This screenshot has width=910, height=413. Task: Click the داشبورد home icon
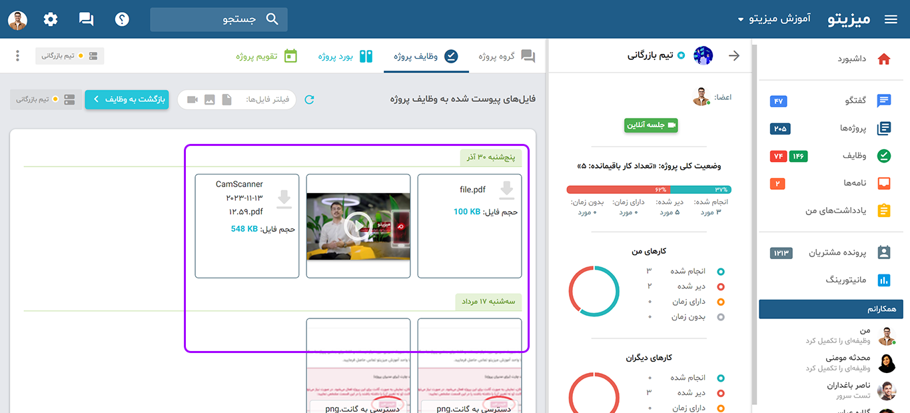tap(884, 59)
